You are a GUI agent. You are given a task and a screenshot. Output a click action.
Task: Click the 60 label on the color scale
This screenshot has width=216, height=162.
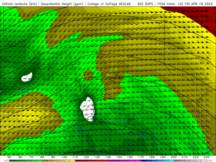tap(21, 157)
